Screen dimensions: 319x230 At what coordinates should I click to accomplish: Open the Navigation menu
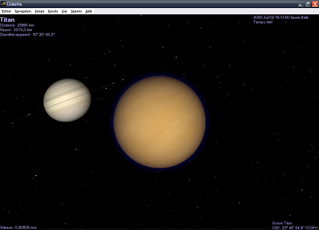23,11
